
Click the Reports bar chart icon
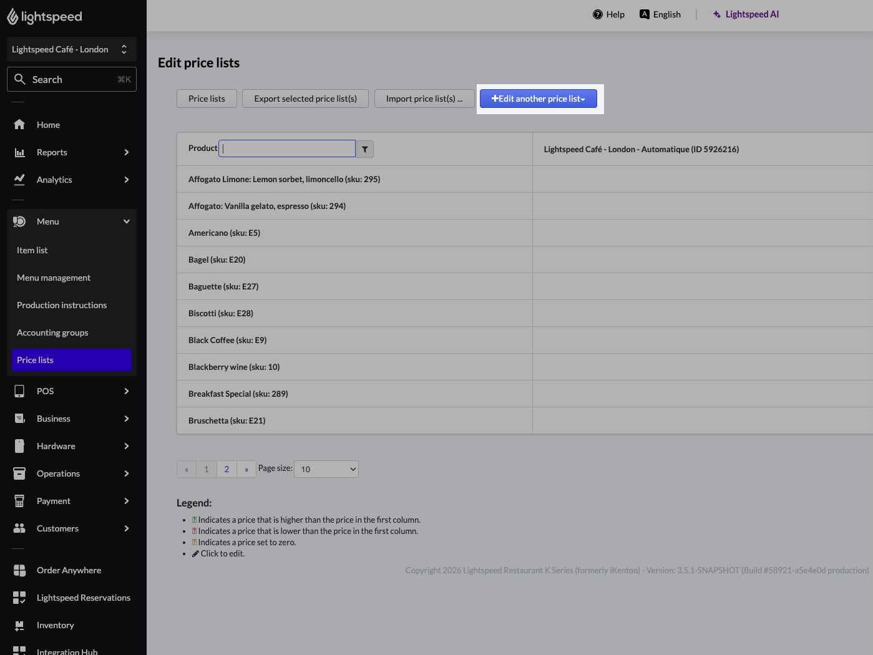[x=19, y=152]
